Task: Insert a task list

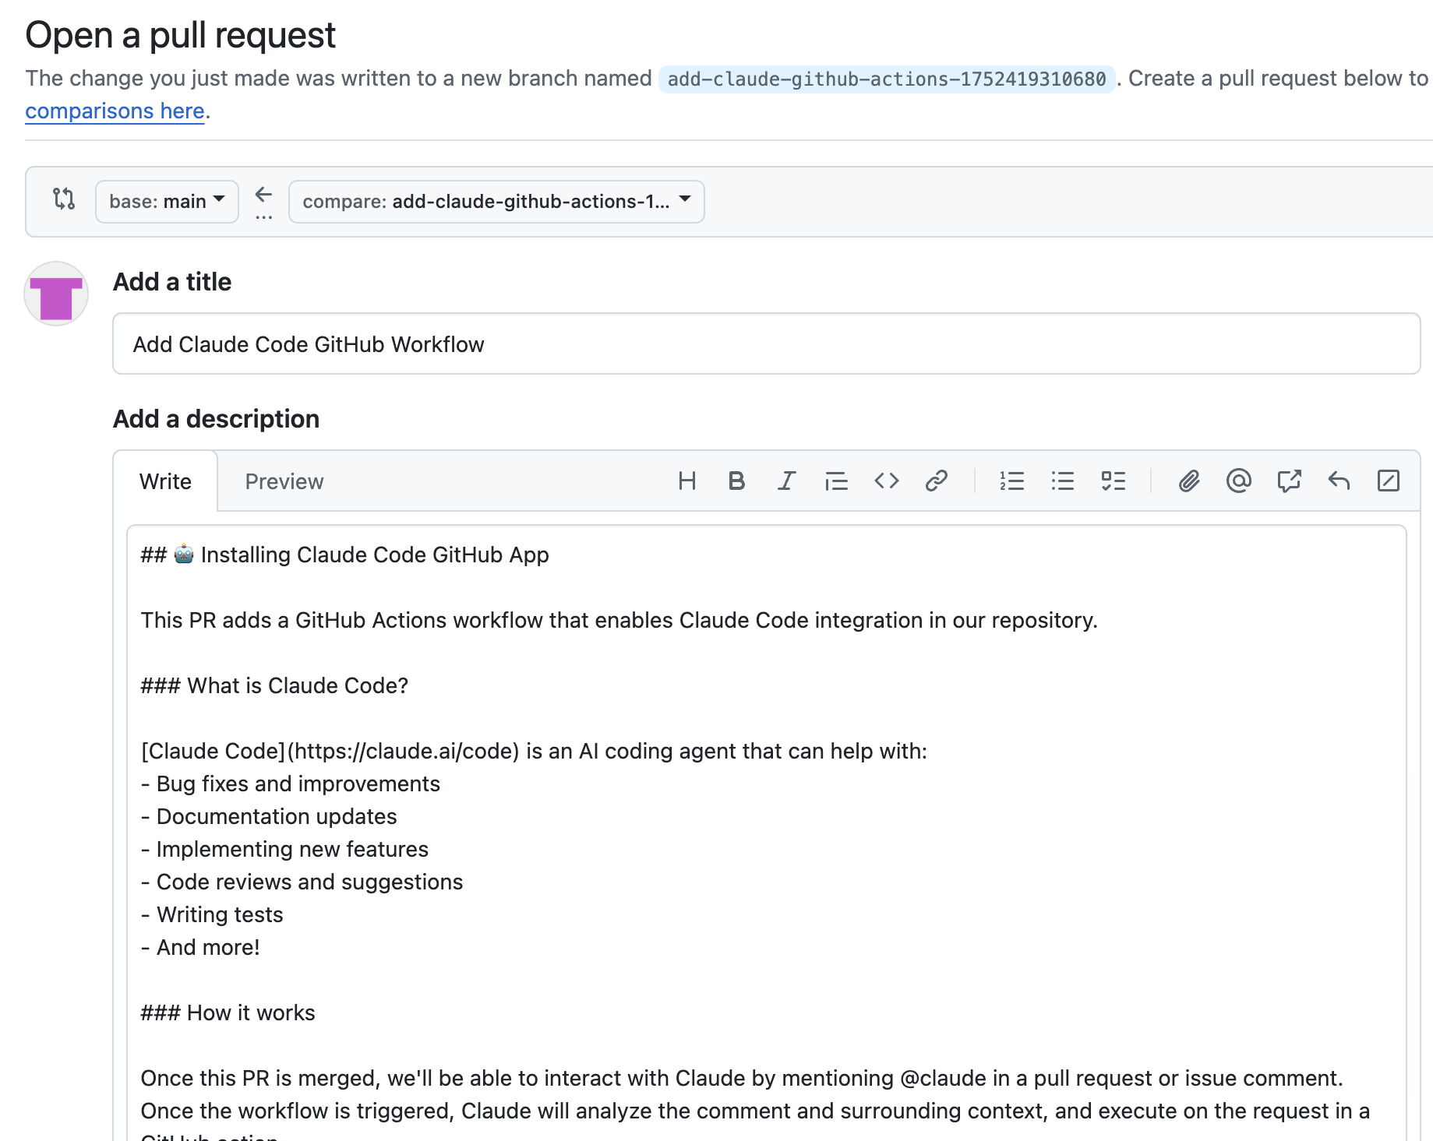Action: point(1114,481)
